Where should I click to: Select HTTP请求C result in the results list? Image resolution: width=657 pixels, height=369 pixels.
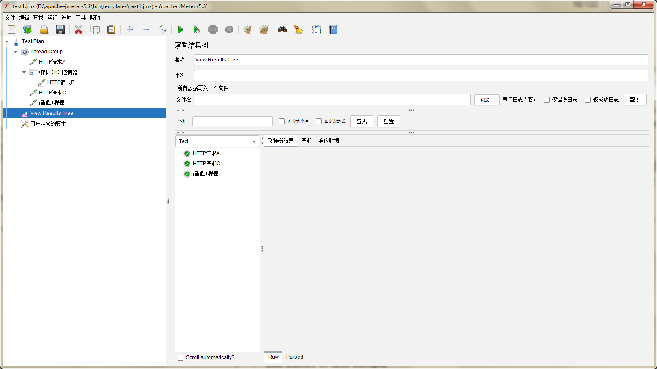[x=206, y=163]
